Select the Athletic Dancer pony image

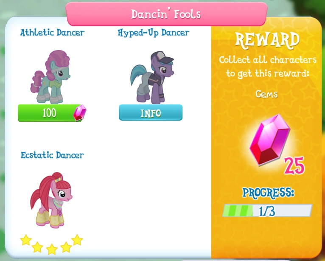coord(50,77)
